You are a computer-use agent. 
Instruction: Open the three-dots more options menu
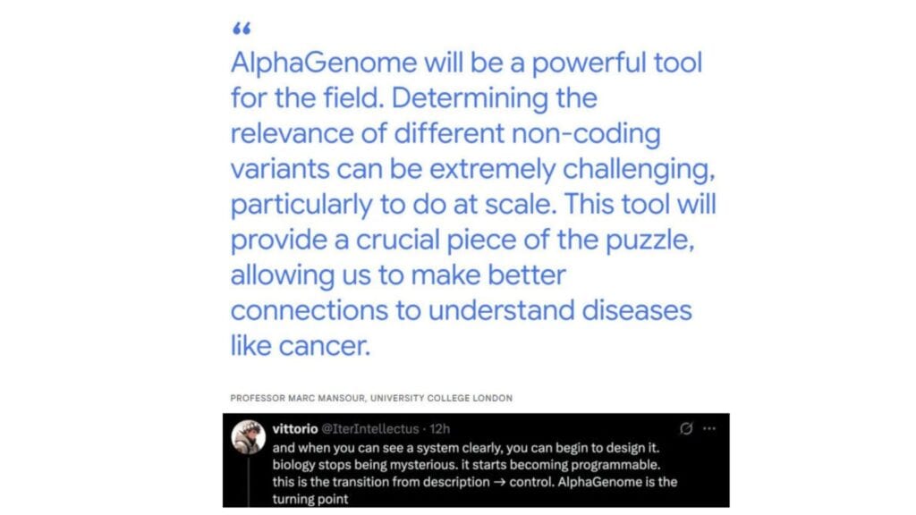[709, 428]
